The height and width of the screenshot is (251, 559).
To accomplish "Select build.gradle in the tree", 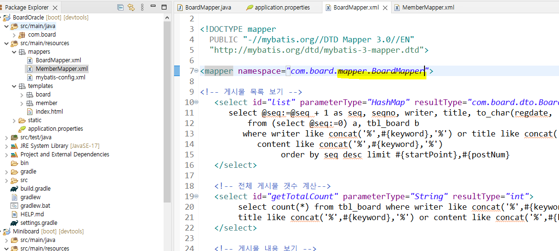I will 35,188.
